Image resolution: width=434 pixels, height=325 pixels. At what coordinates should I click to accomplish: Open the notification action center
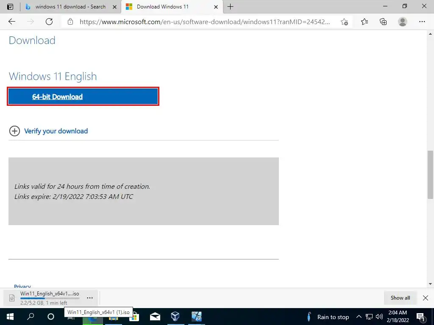[x=420, y=317]
